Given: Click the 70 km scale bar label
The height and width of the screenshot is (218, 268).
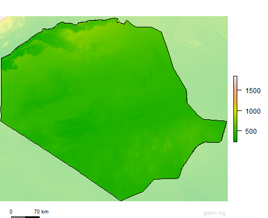Looking at the screenshot, I should (x=41, y=212).
